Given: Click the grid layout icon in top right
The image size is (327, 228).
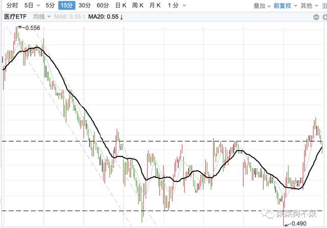Looking at the screenshot, I should click(324, 6).
